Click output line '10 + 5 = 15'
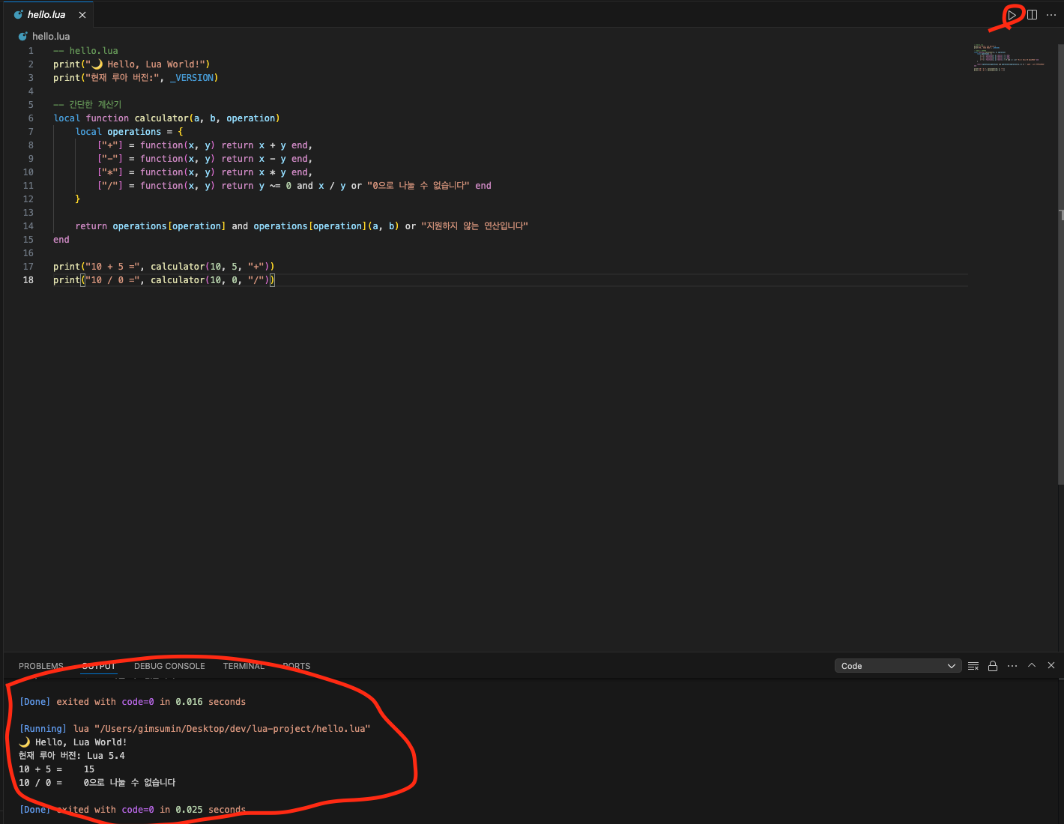The height and width of the screenshot is (824, 1064). click(x=57, y=769)
